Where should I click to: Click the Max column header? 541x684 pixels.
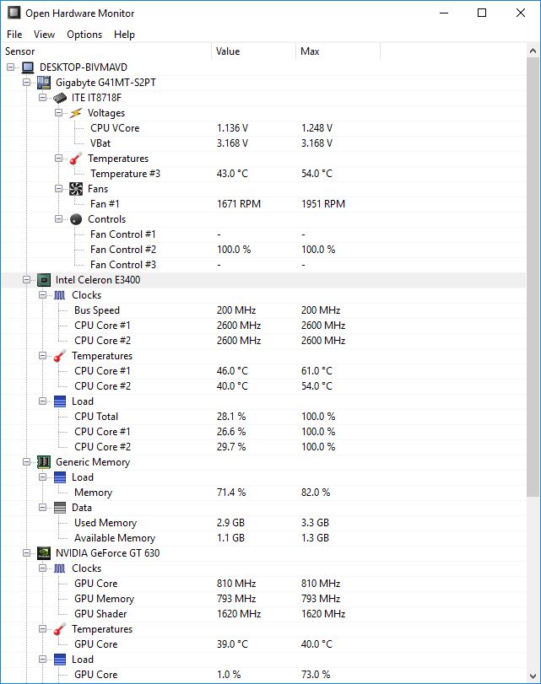click(338, 51)
